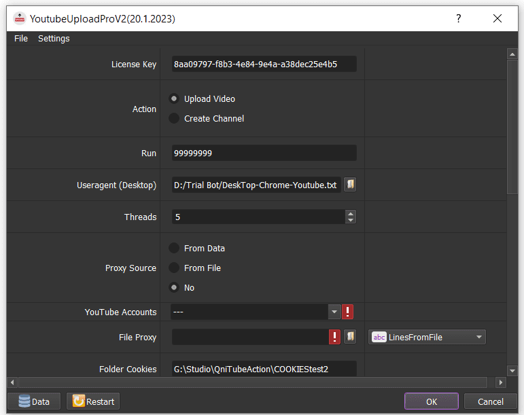Click the Threads label
The width and height of the screenshot is (524, 415).
coord(141,217)
